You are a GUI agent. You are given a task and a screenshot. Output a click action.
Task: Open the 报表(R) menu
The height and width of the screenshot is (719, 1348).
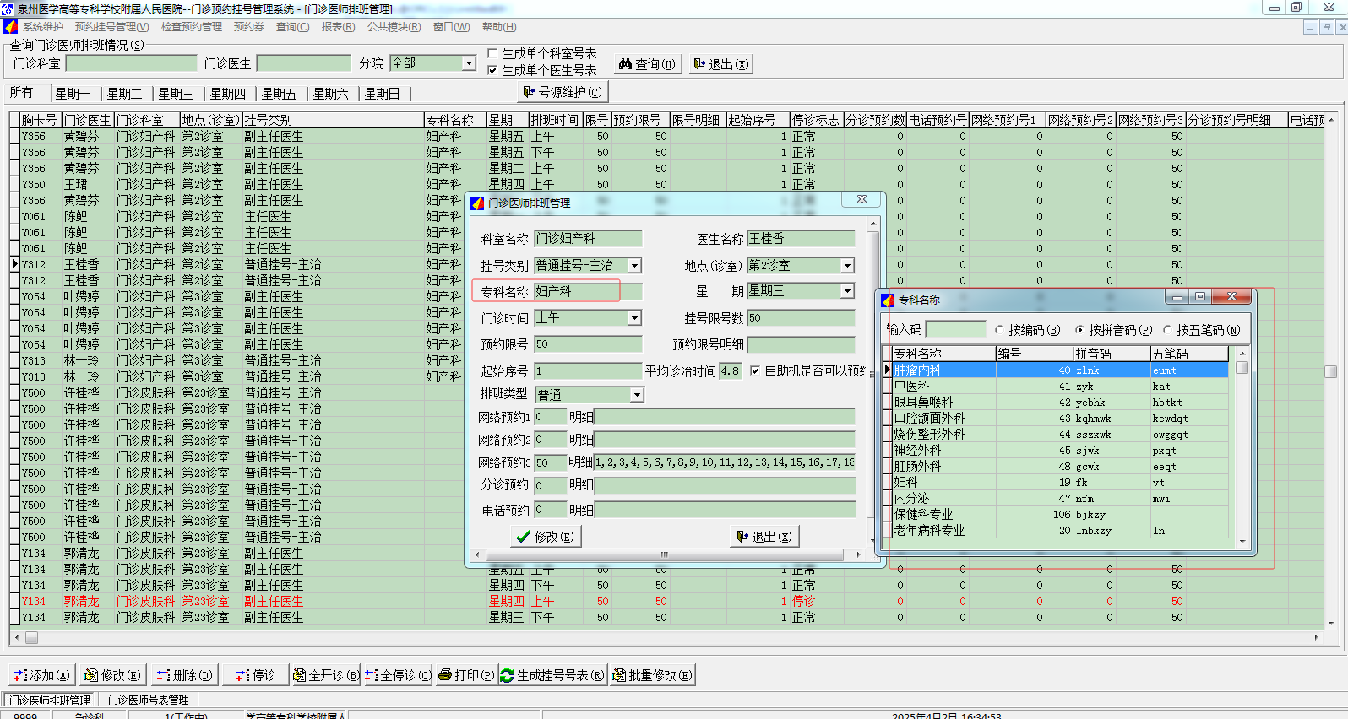coord(338,27)
